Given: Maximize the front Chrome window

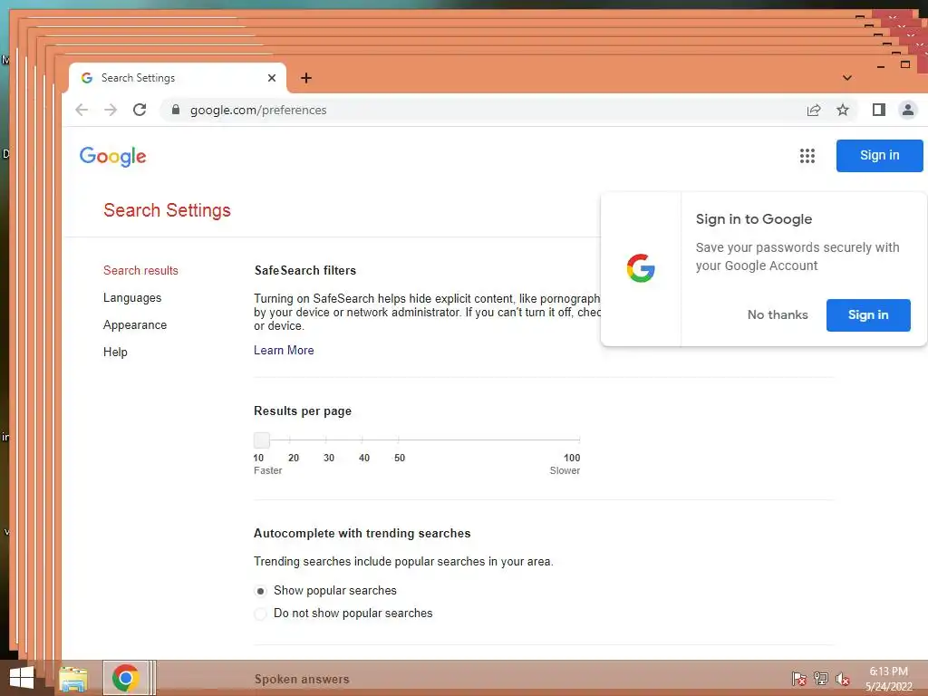Looking at the screenshot, I should pos(905,64).
